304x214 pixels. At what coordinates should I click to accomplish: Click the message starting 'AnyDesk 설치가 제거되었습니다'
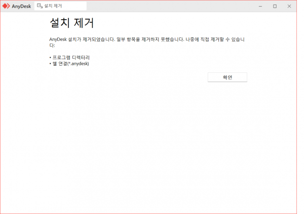coord(147,42)
